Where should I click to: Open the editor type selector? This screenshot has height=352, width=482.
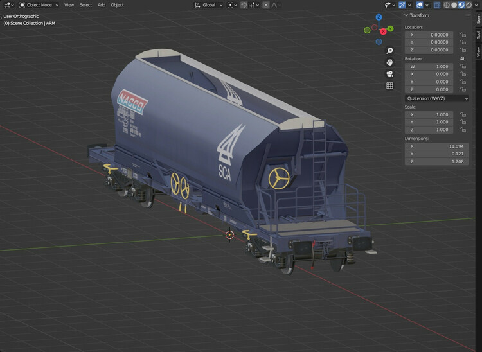point(8,5)
